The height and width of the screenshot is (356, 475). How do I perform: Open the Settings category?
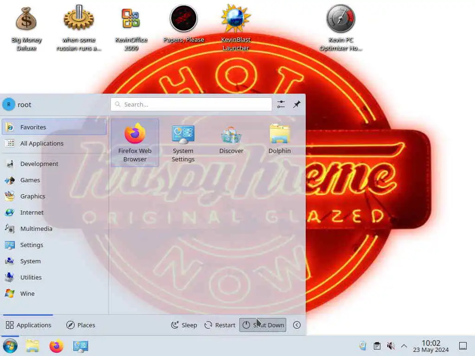coord(54,245)
